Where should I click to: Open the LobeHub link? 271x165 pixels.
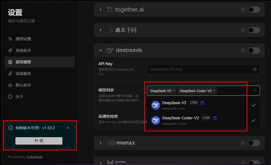(x=35, y=157)
